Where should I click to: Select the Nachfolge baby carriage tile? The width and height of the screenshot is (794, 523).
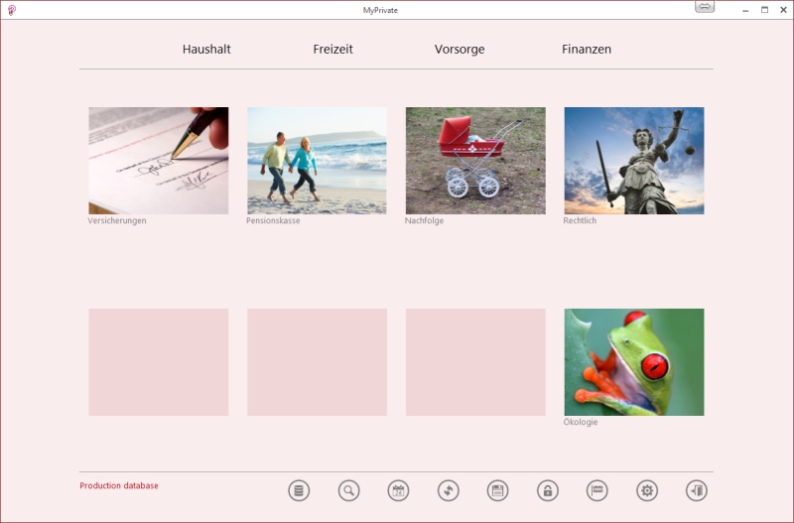click(475, 161)
